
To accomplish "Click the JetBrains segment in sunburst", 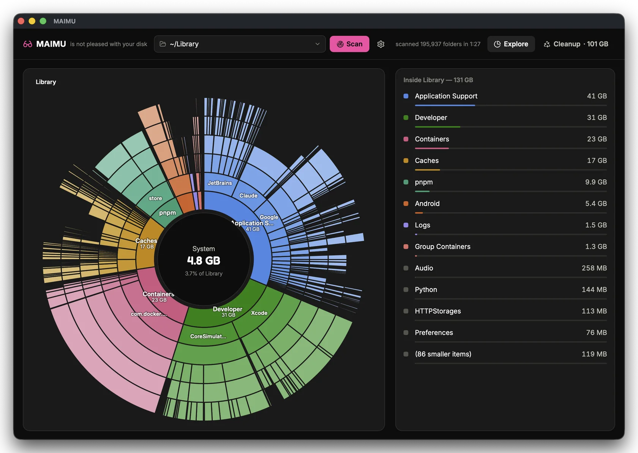I will click(220, 183).
